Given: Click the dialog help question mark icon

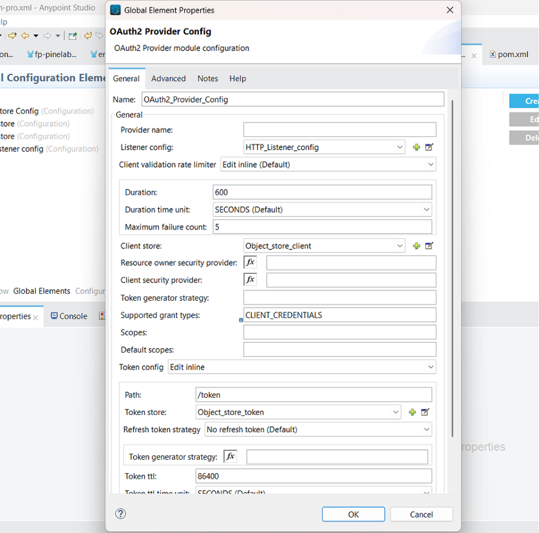Looking at the screenshot, I should point(120,513).
